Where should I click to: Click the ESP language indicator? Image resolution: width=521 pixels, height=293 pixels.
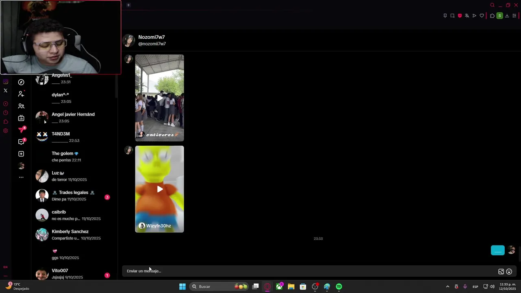point(475,287)
